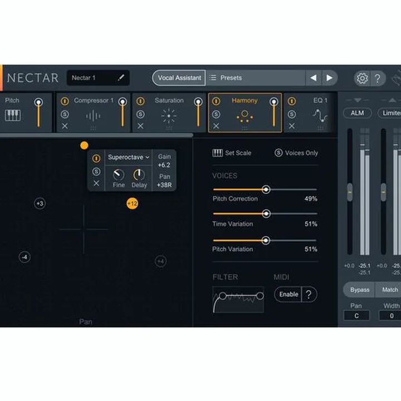Click the Bypass button

(x=359, y=290)
